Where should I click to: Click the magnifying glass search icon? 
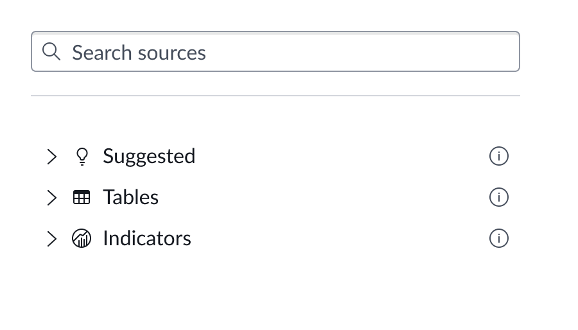coord(51,51)
